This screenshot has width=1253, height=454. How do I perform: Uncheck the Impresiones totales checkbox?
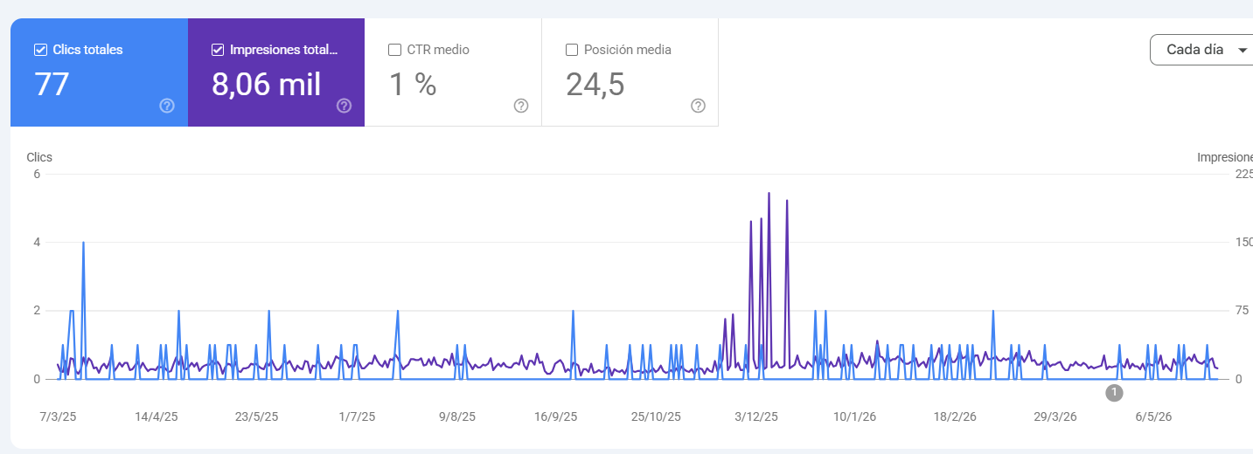(x=218, y=50)
